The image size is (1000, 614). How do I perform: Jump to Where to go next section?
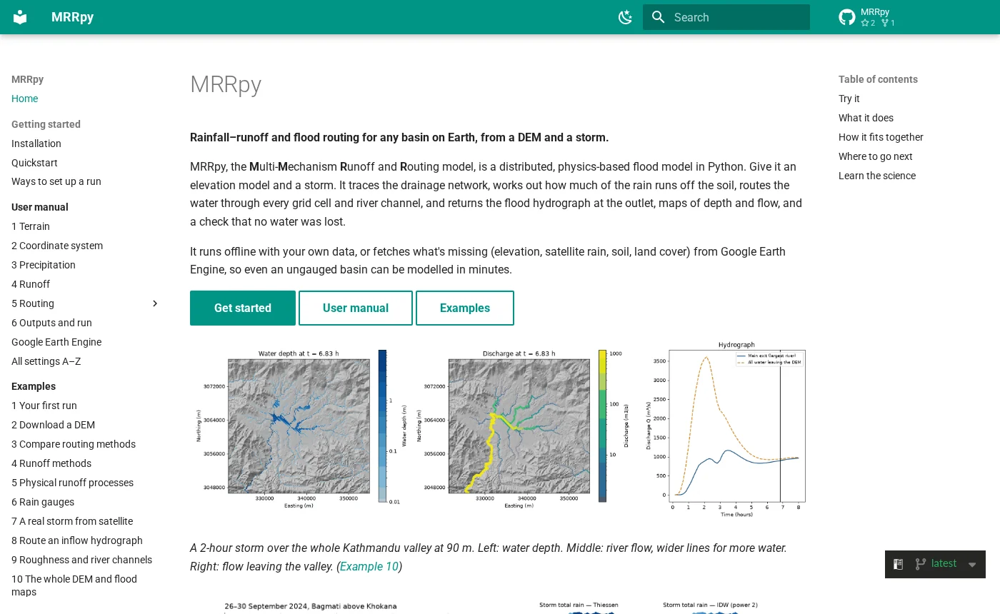(876, 156)
